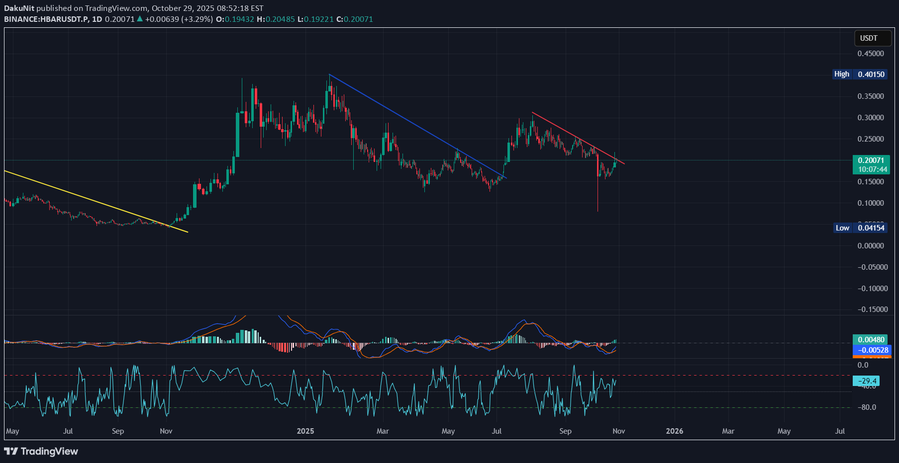The height and width of the screenshot is (463, 899).
Task: Click the 1D timeframe label in the header
Action: (97, 19)
